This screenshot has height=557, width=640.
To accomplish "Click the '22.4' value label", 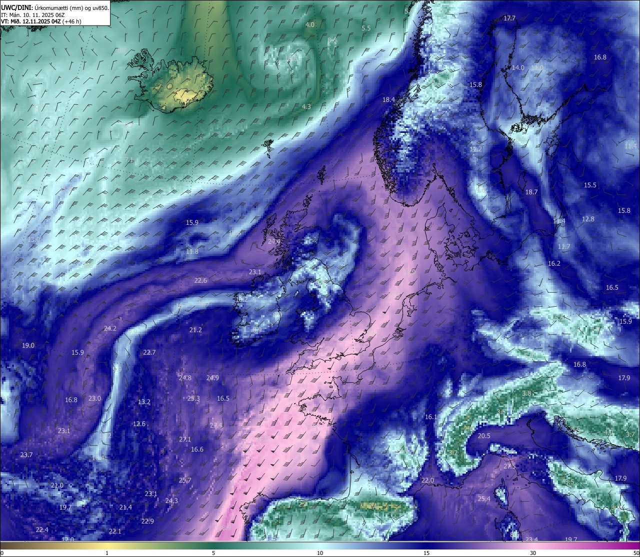I will (x=42, y=530).
